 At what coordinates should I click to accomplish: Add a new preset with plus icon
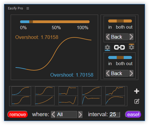point(137,91)
